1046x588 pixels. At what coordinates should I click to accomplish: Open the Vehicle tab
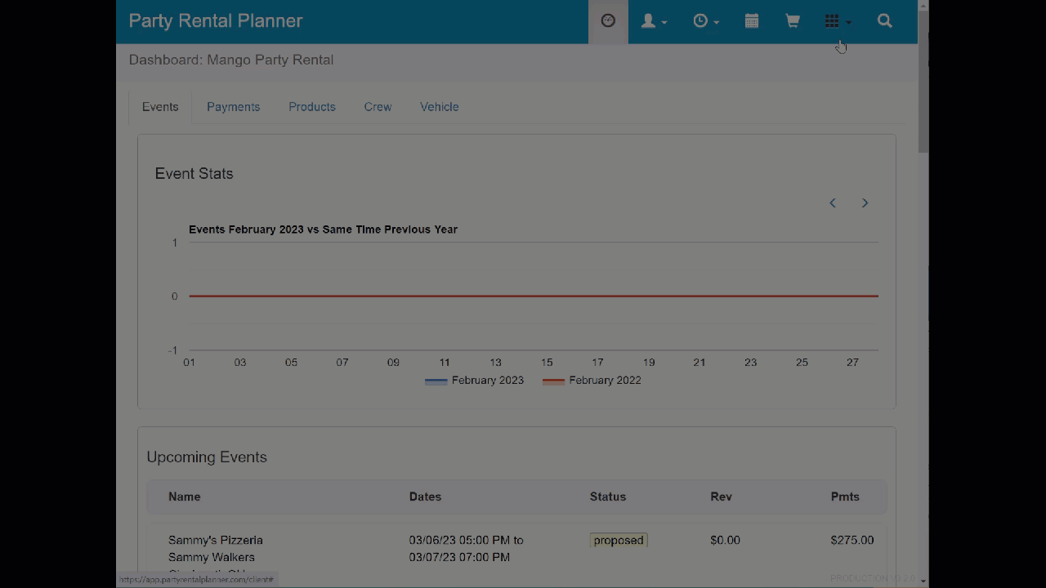click(x=440, y=107)
